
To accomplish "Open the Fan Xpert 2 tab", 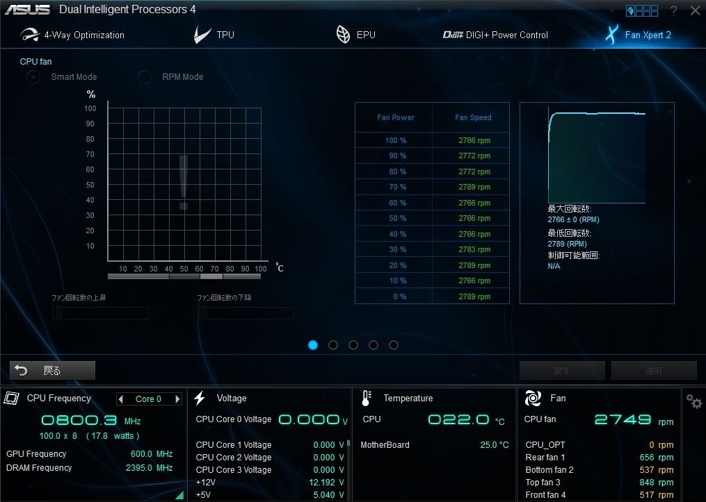I will click(x=638, y=35).
